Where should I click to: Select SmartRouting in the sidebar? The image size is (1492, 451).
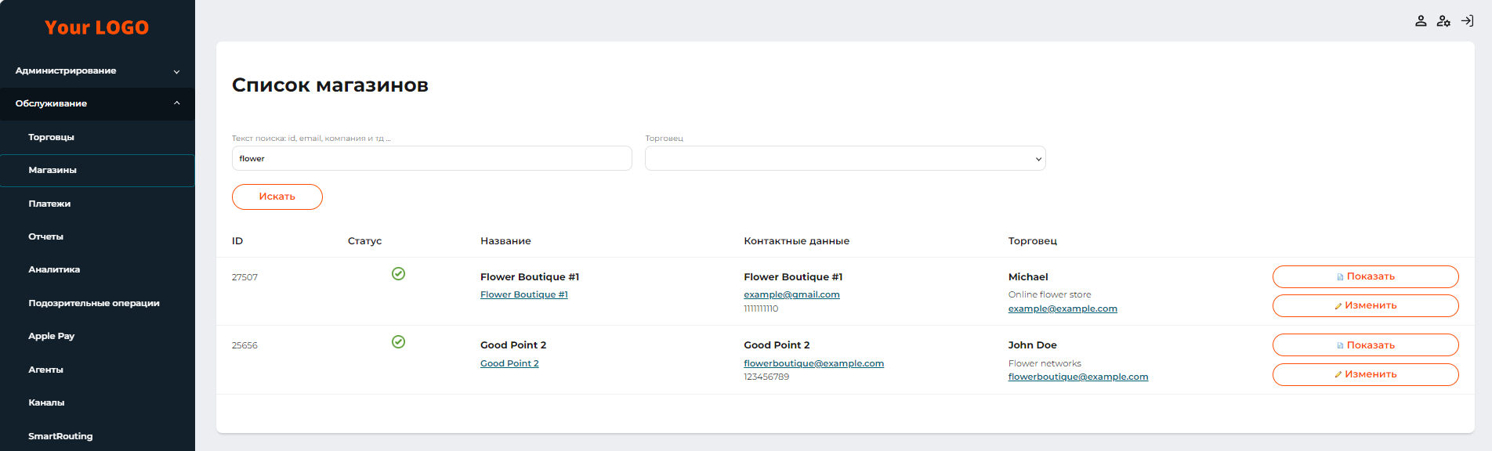pyautogui.click(x=60, y=436)
